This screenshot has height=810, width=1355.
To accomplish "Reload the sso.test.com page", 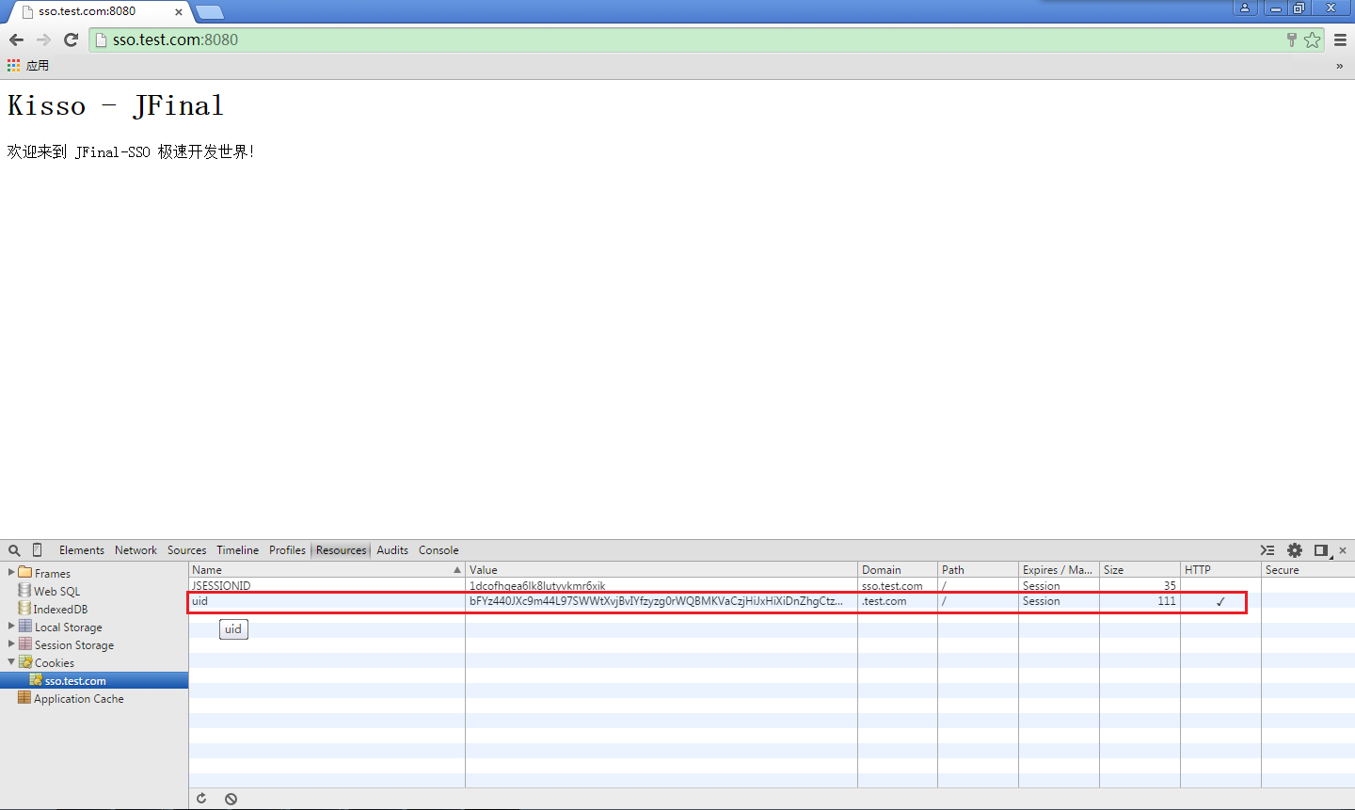I will coord(71,40).
